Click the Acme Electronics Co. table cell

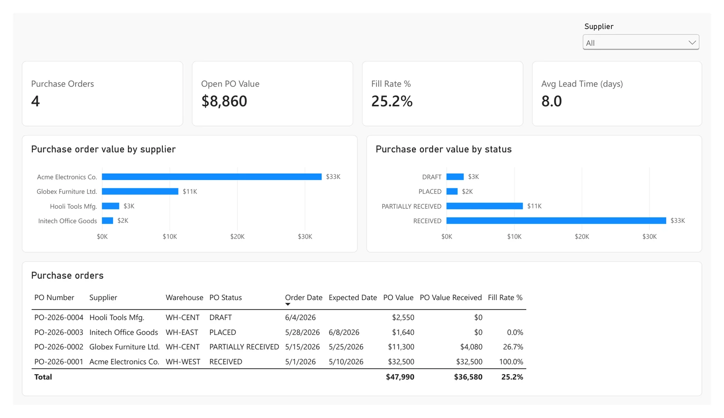[x=124, y=362]
